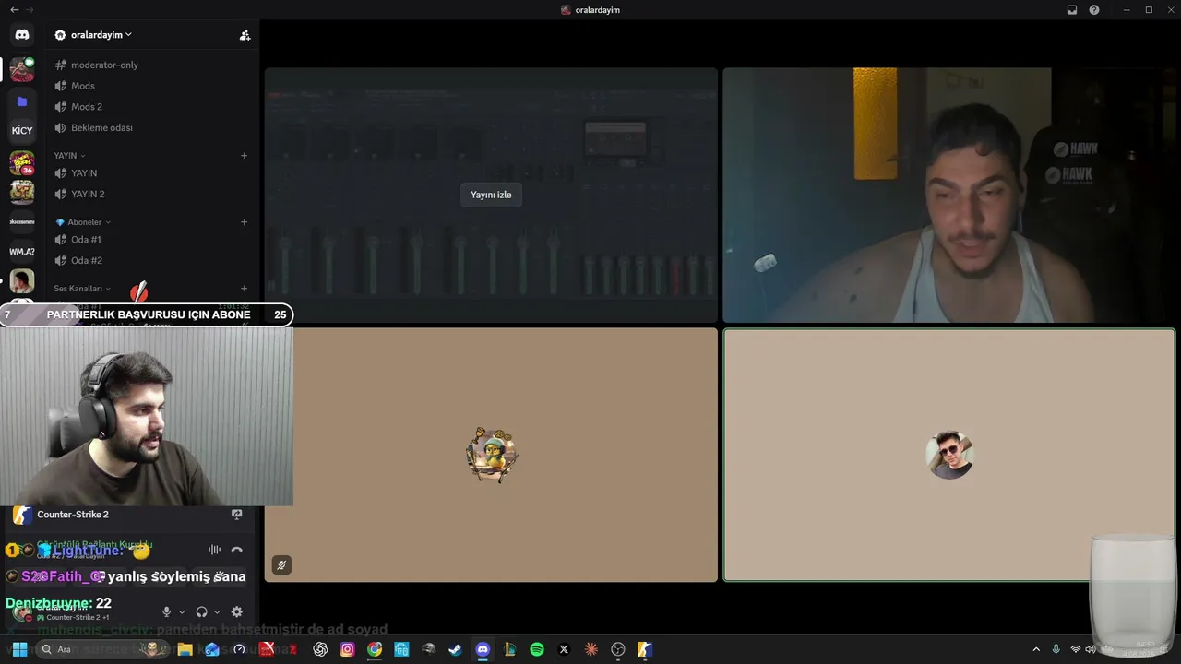The width and height of the screenshot is (1181, 664).
Task: Open the WM.A? server
Action: [22, 251]
